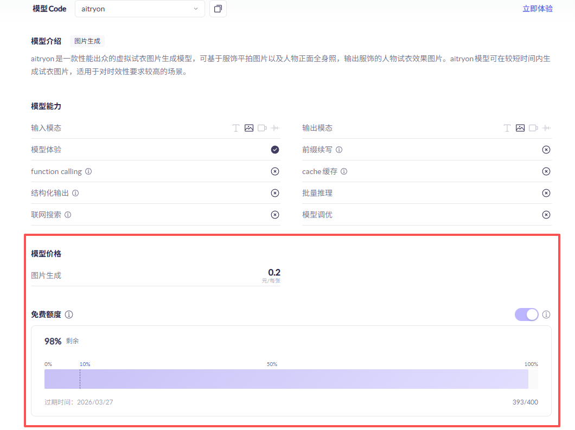Screen dimensions: 575x430
Task: Click the info icon beside function calling
Action: coord(88,171)
